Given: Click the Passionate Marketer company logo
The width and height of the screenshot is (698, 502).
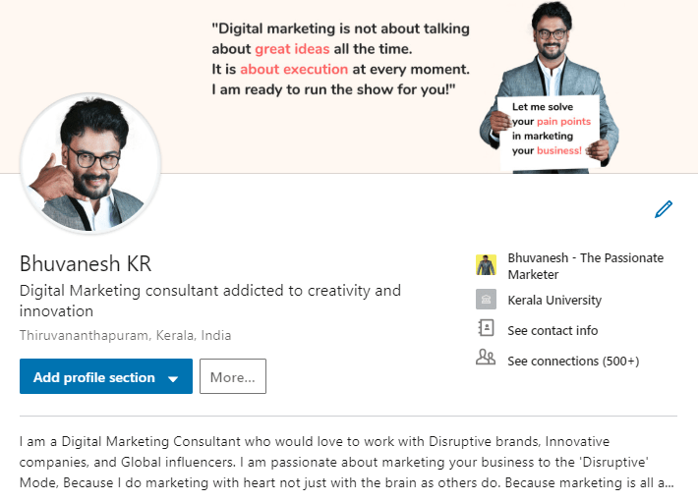Looking at the screenshot, I should tap(486, 265).
